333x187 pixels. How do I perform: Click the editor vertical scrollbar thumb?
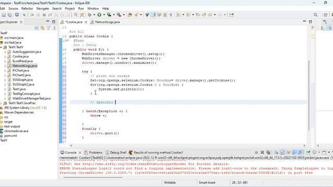[309, 96]
